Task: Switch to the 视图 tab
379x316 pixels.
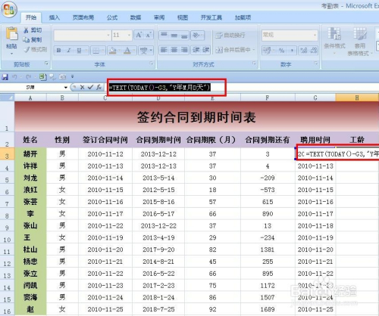Action: click(x=183, y=17)
